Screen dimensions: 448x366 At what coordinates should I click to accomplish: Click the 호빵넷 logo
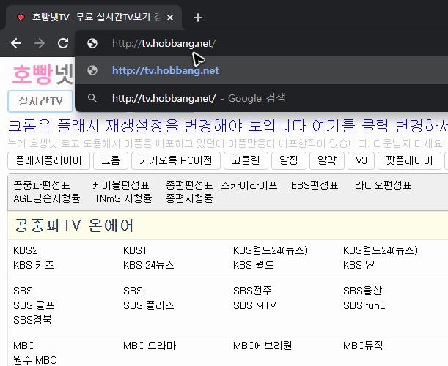point(43,74)
